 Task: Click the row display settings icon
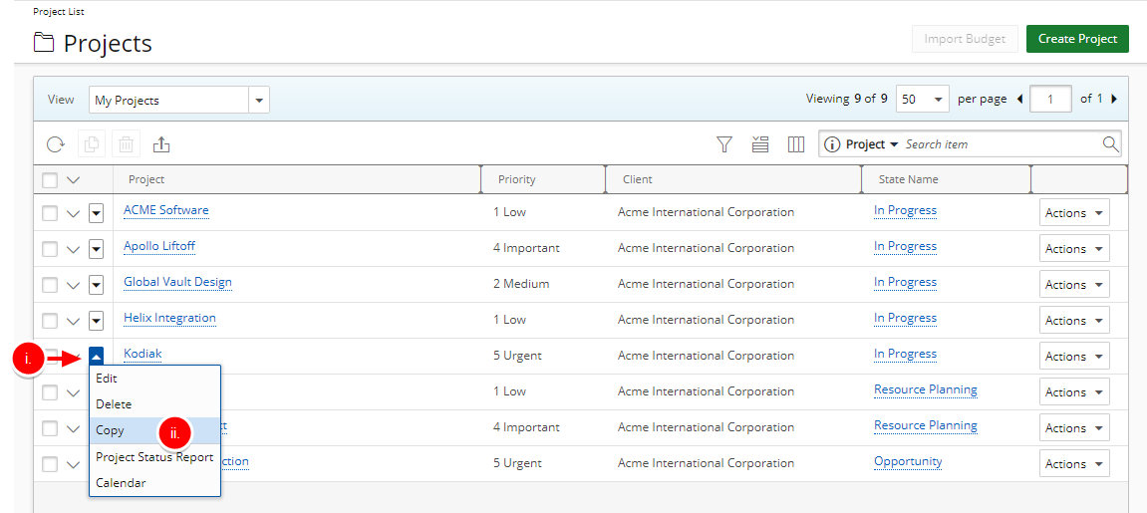[x=760, y=144]
